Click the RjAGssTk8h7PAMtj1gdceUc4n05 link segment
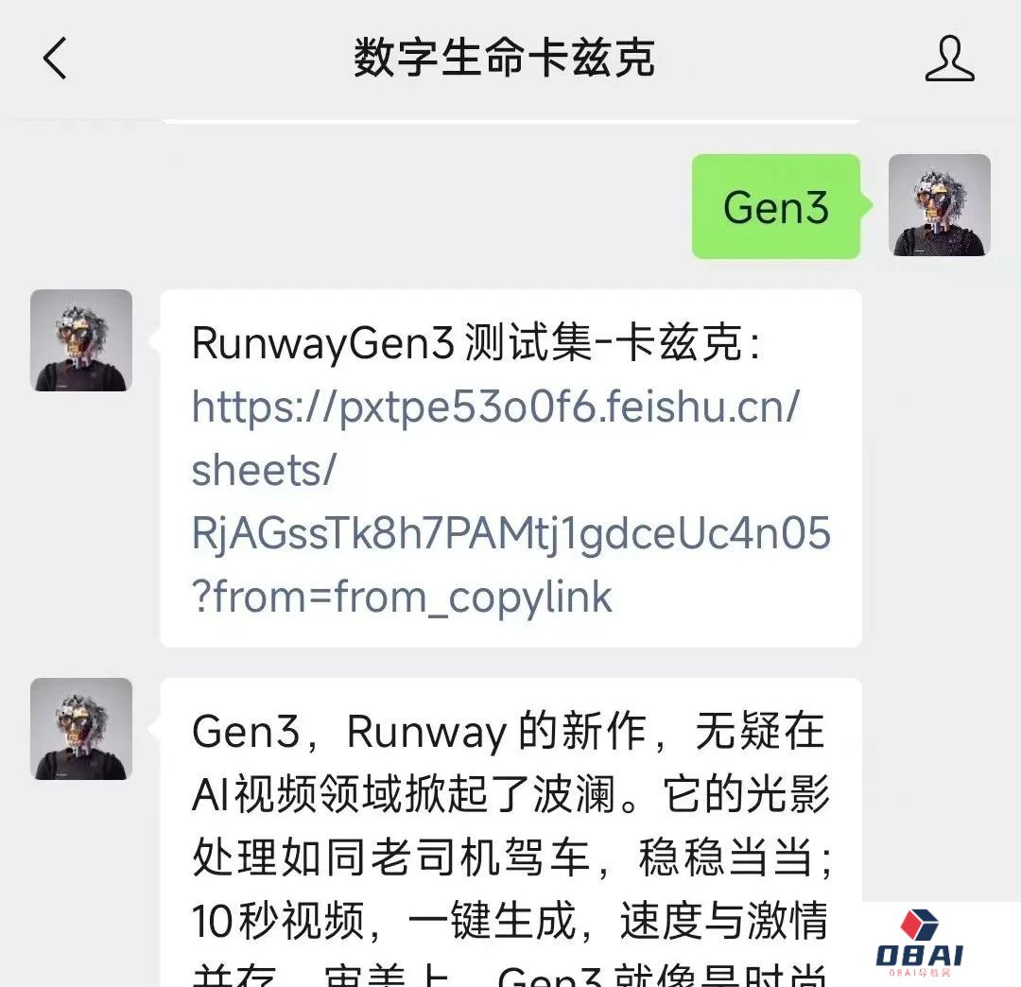 coord(511,534)
